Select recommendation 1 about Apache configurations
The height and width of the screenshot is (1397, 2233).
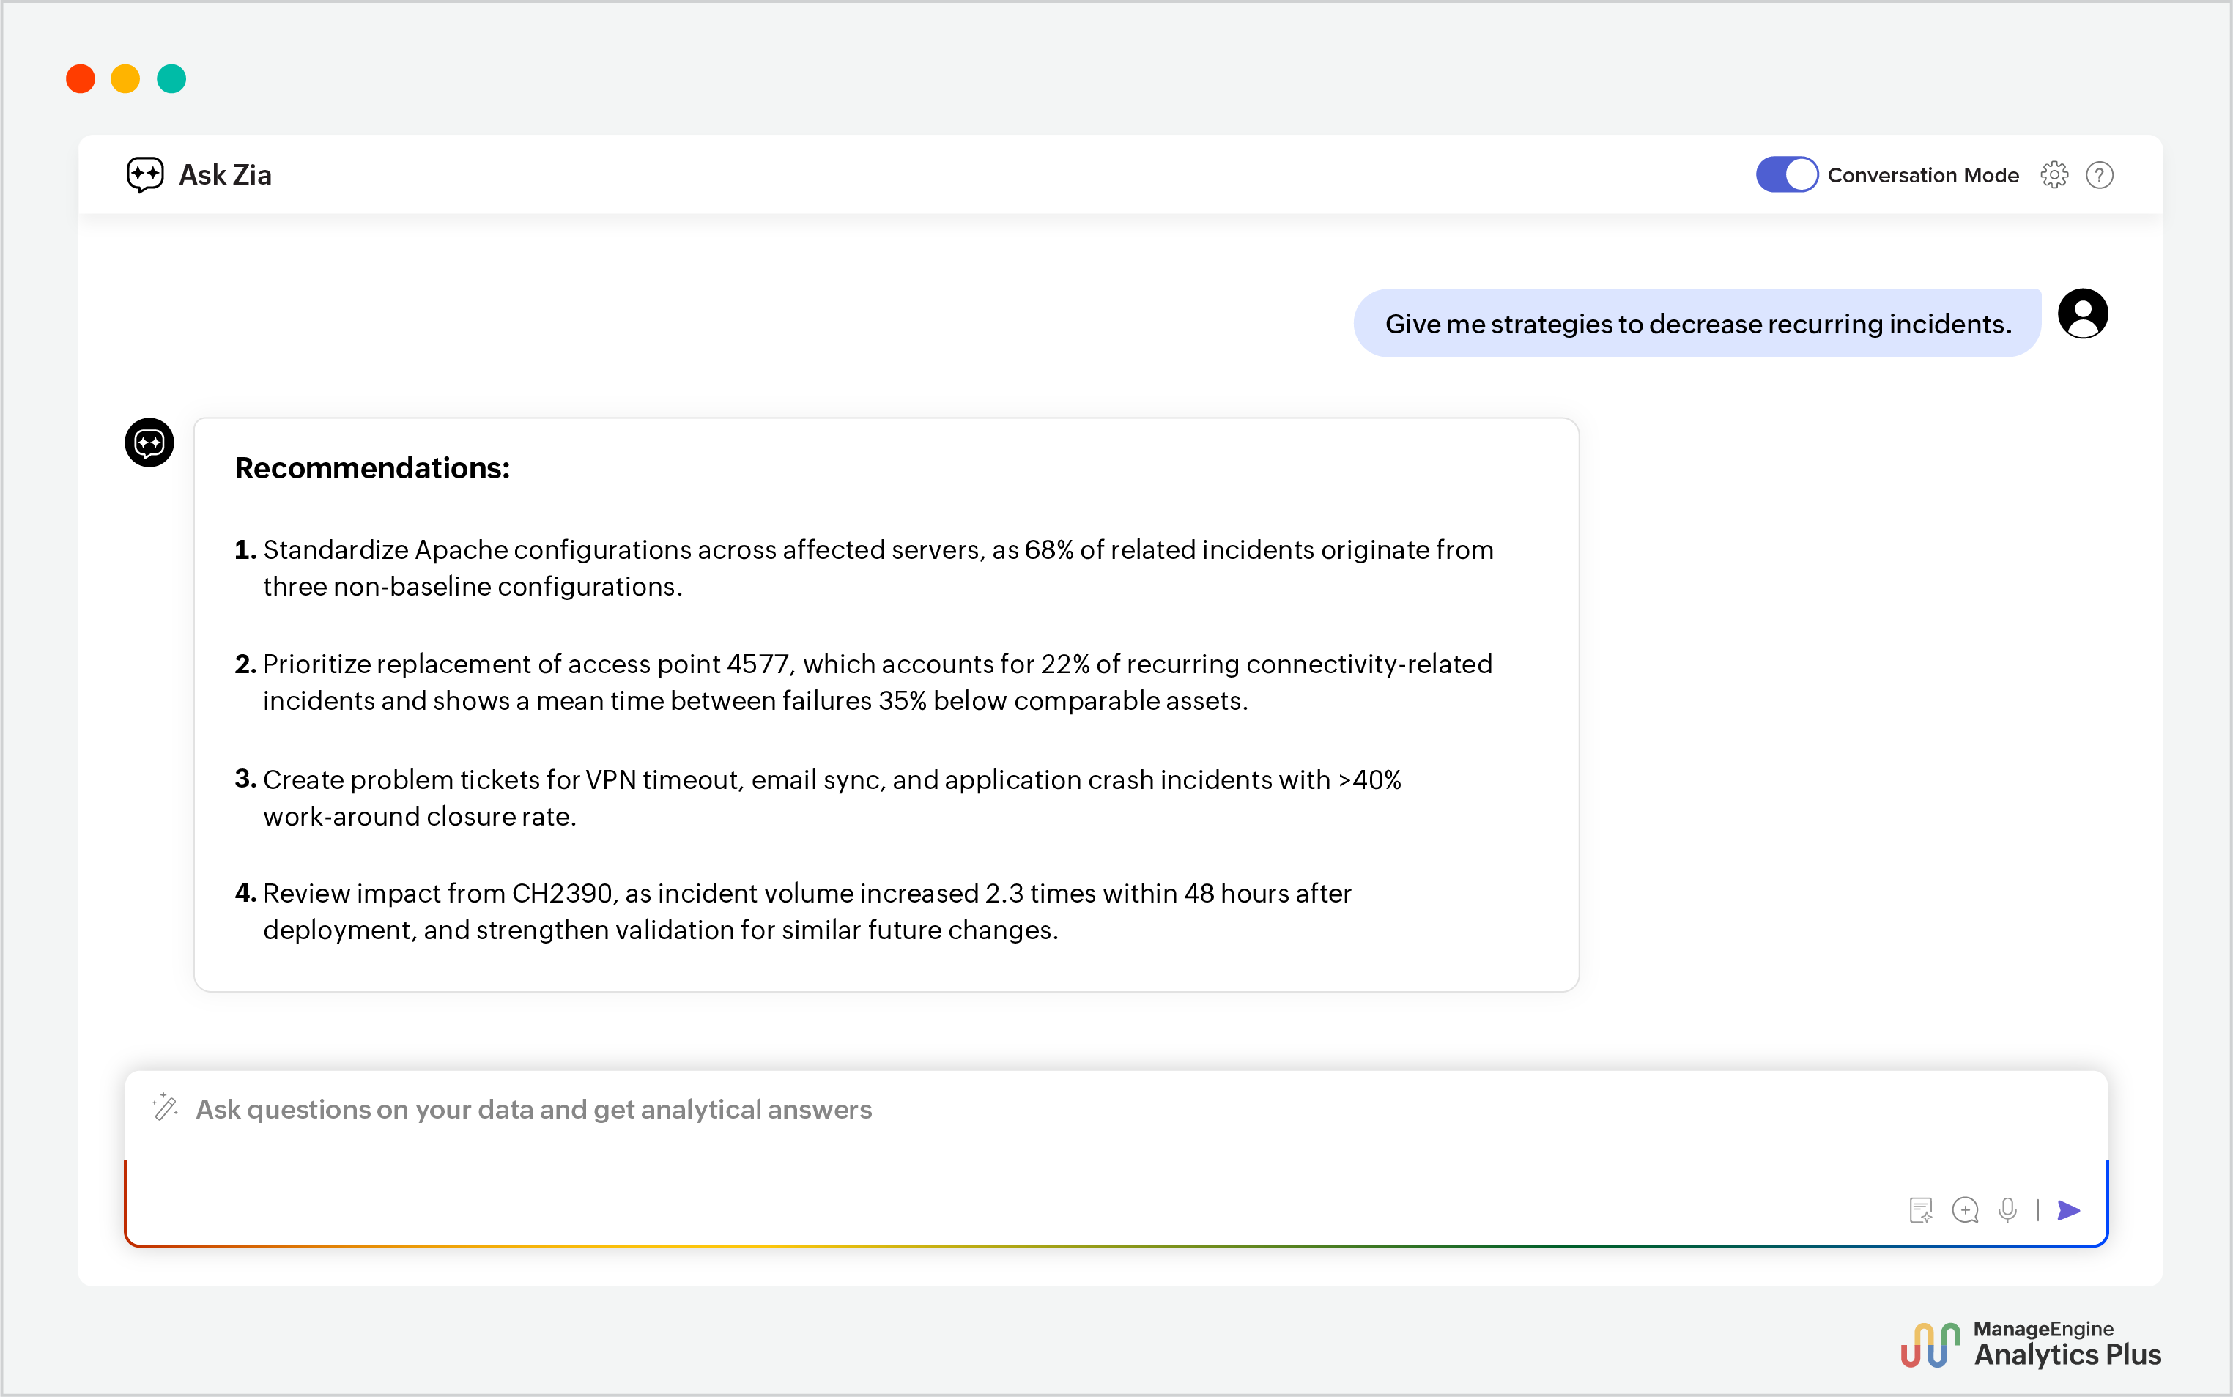(x=877, y=567)
